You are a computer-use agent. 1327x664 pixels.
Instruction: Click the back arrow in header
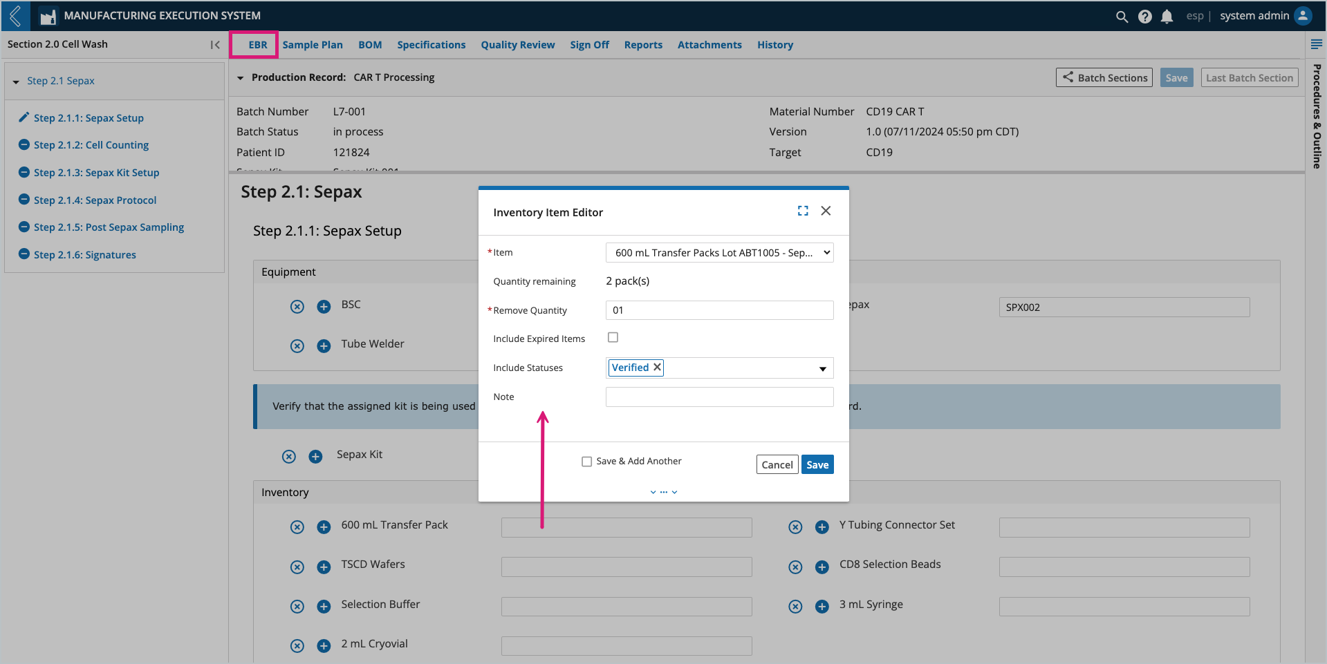15,15
